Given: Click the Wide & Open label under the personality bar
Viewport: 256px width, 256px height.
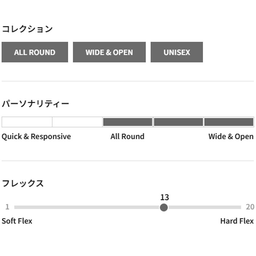Looking at the screenshot, I should point(231,137).
